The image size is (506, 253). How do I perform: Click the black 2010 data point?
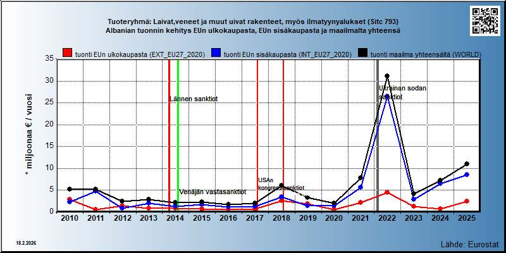coord(70,189)
